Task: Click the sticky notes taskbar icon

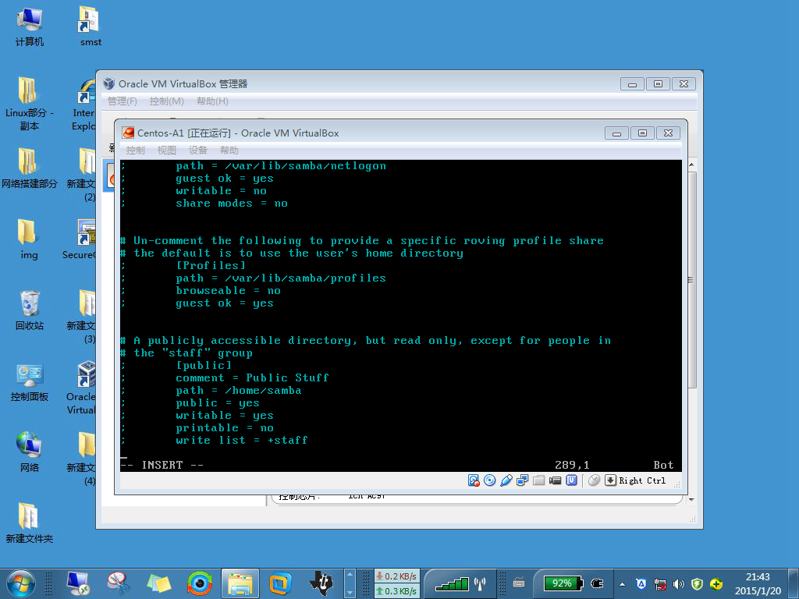Action: point(158,583)
